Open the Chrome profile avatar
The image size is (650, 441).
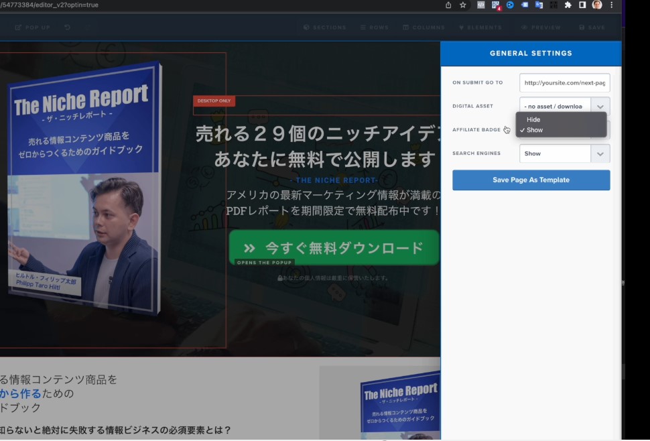(x=597, y=5)
